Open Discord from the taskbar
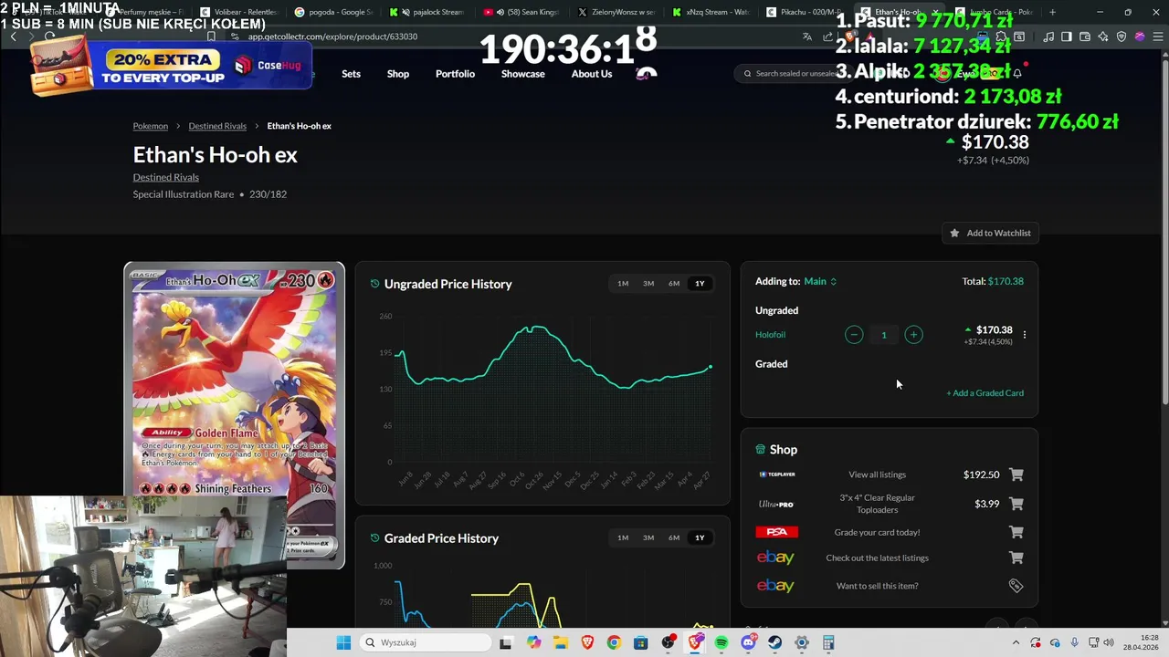The height and width of the screenshot is (657, 1169). pos(749,642)
